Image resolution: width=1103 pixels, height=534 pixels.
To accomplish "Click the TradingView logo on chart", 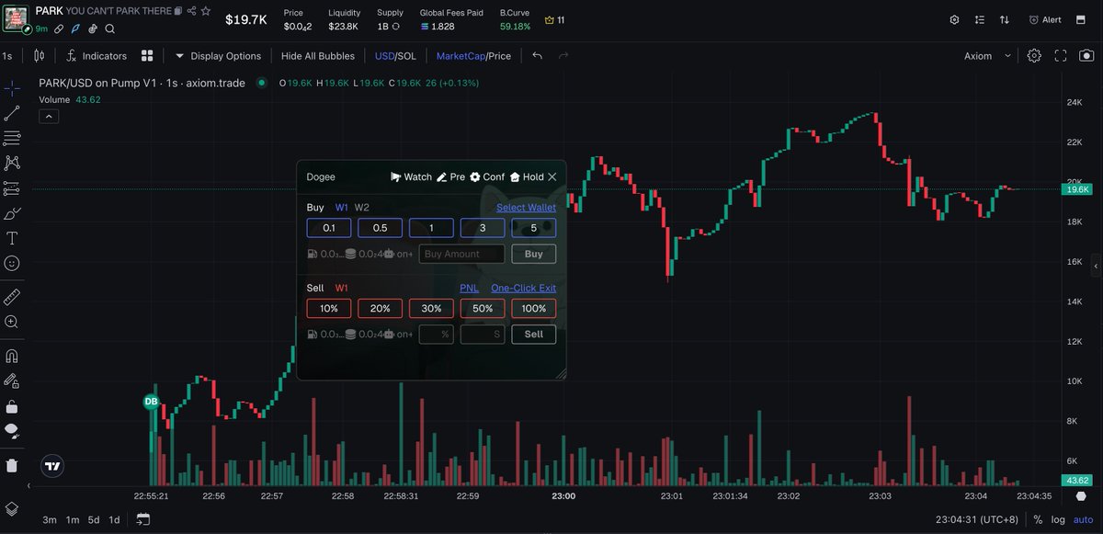I will pyautogui.click(x=52, y=465).
